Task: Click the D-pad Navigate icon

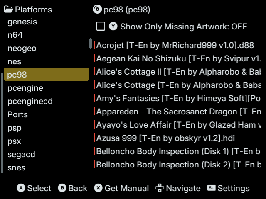Action: pyautogui.click(x=160, y=188)
